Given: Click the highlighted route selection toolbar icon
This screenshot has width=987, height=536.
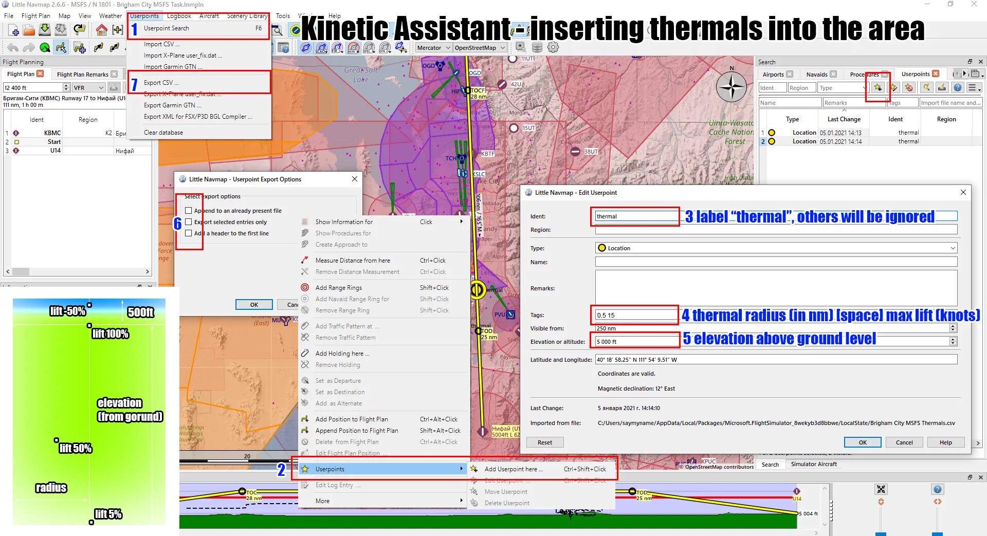Looking at the screenshot, I should (61, 48).
